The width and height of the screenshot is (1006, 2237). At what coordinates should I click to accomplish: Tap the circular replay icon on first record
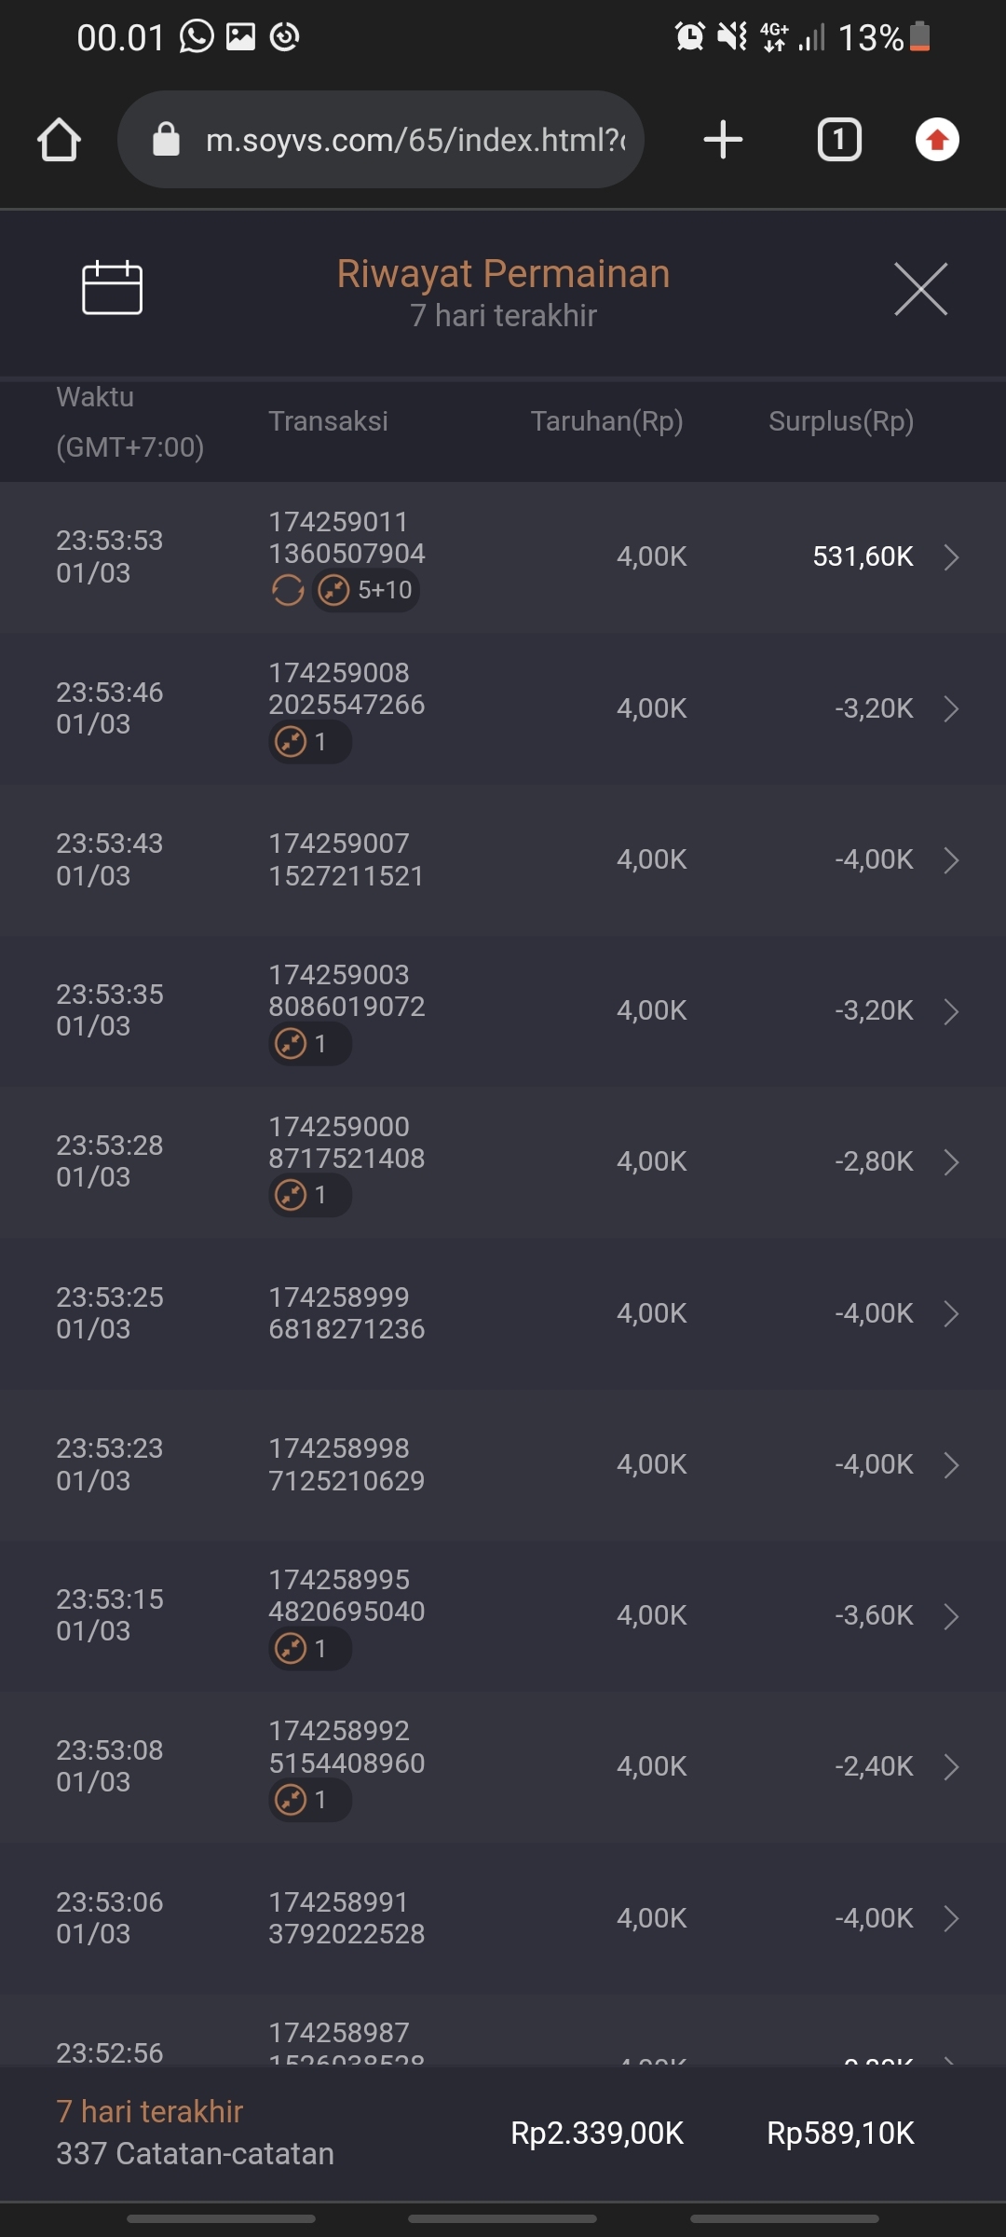click(288, 590)
